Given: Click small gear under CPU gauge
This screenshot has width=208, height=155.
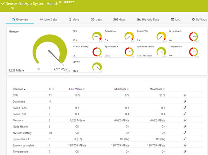Looking at the screenshot, I should coord(99,41).
